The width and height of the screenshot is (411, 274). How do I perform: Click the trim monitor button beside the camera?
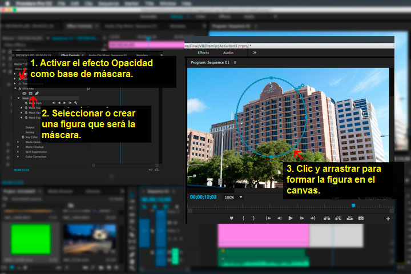click(x=350, y=218)
